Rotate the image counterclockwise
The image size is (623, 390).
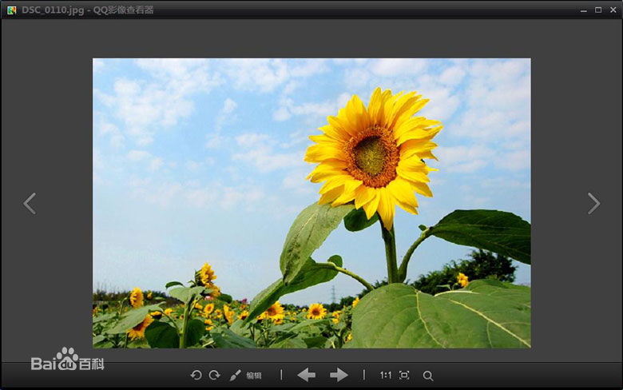(196, 375)
